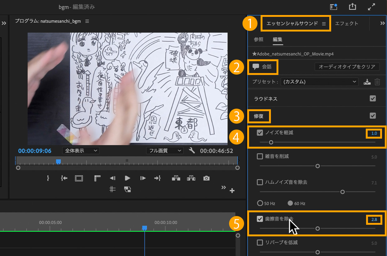
Task: Open the フル画質 playback resolution dropdown
Action: pos(165,150)
